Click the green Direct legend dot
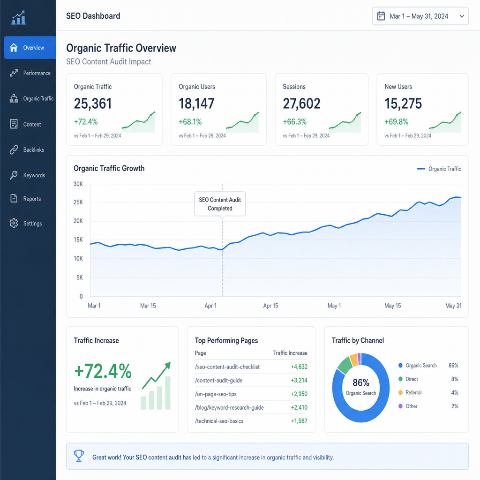The image size is (480, 480). [x=400, y=379]
